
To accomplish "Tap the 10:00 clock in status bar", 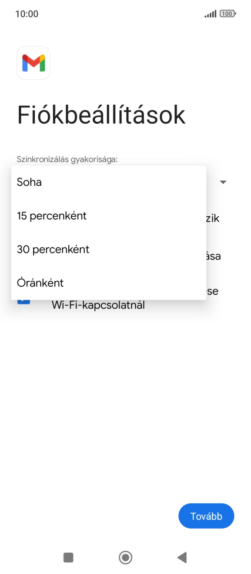I will [27, 14].
